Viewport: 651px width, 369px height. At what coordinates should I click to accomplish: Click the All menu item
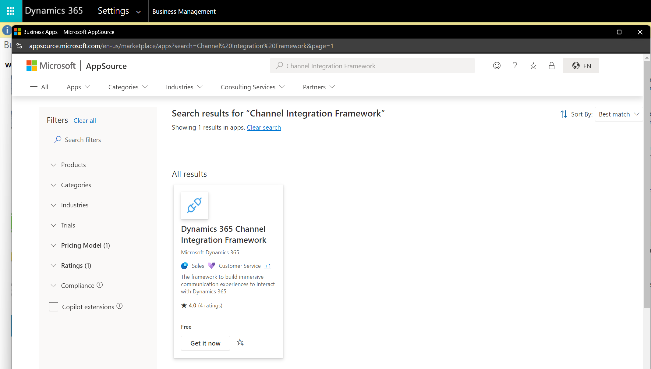tap(44, 87)
